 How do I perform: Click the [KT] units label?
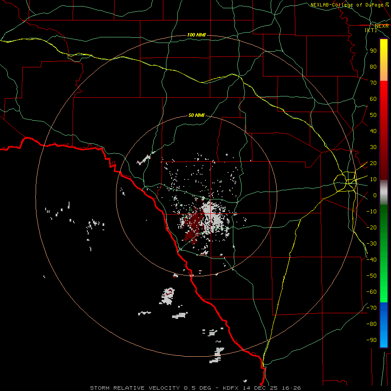[371, 30]
